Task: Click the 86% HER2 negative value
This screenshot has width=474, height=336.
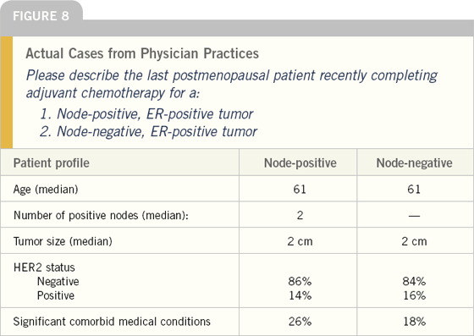Action: pos(300,281)
